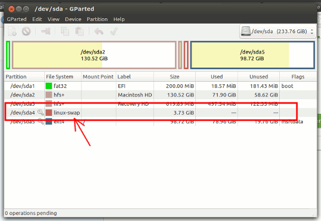Close the GParted window

11,9
